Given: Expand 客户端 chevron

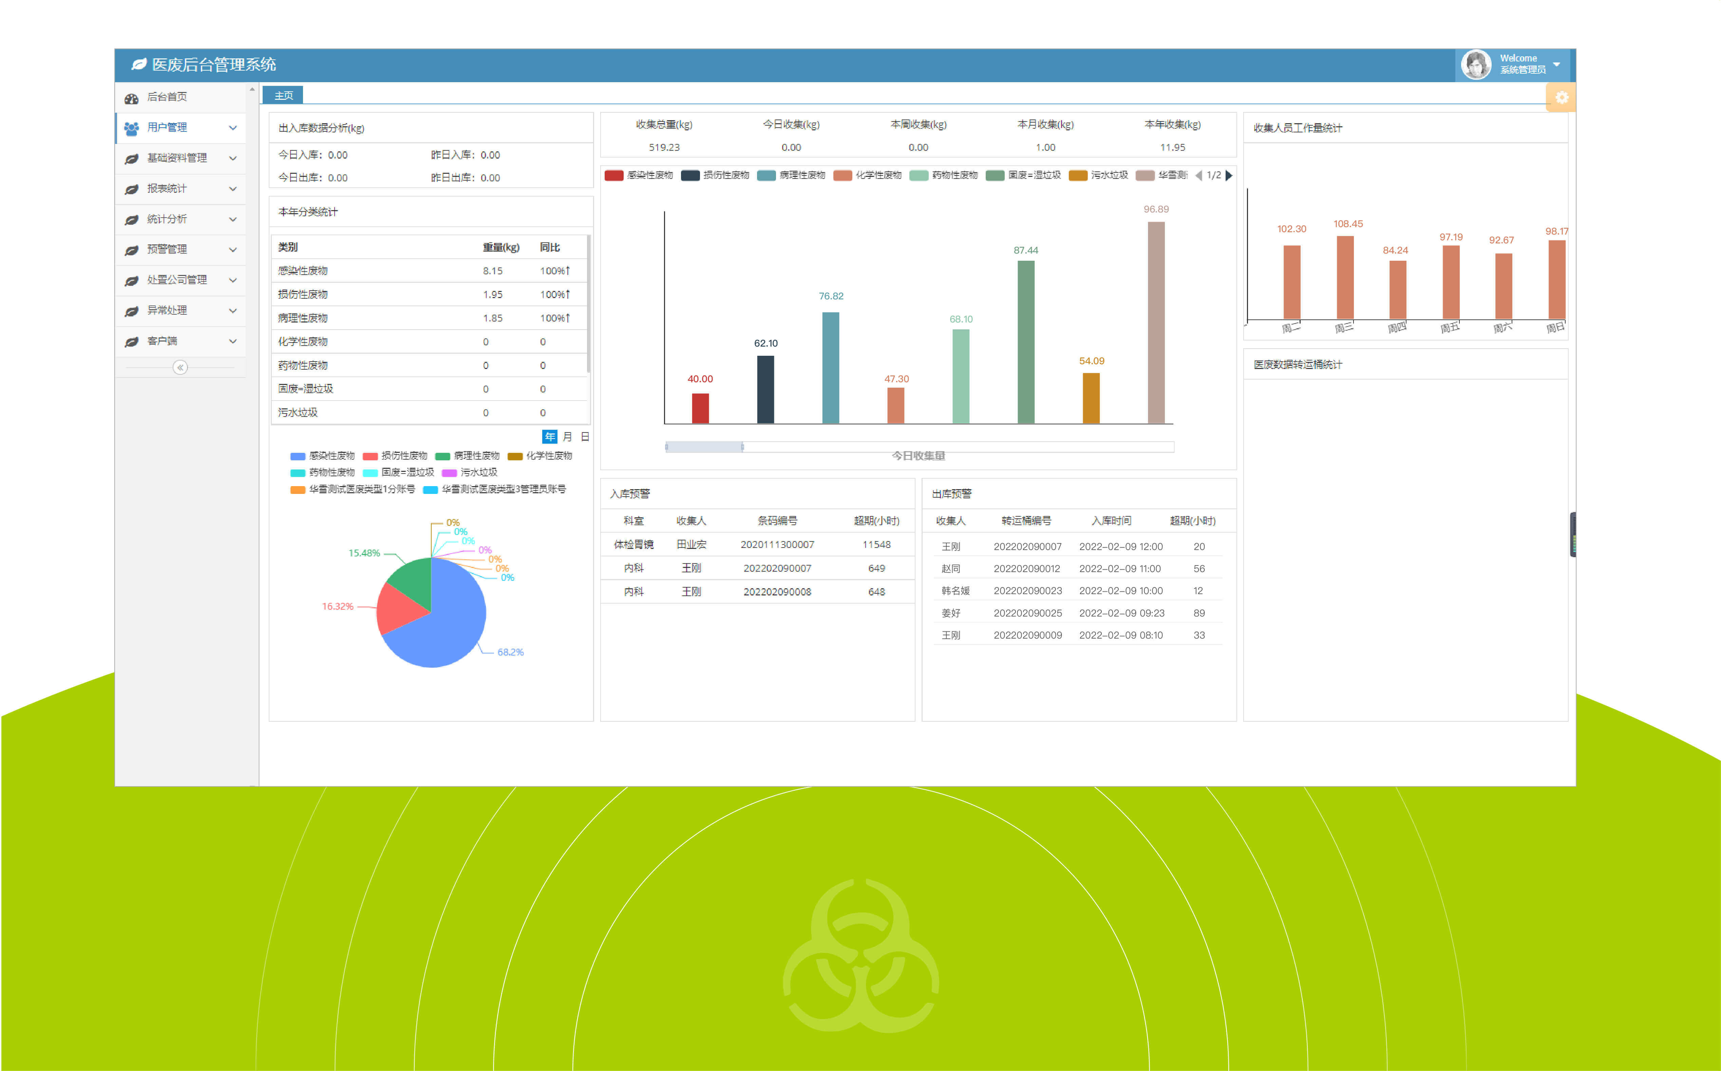Looking at the screenshot, I should (x=232, y=341).
